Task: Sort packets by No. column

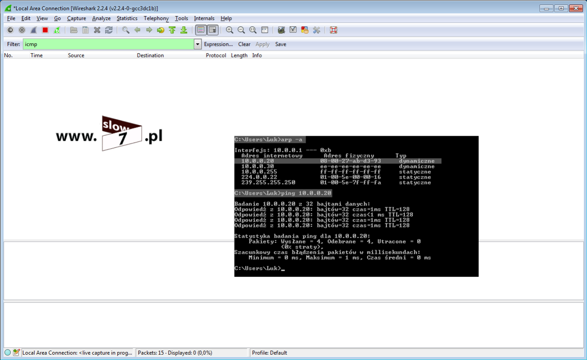Action: click(9, 55)
